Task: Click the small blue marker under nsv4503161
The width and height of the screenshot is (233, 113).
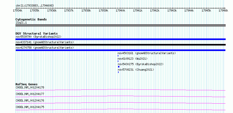Action: click(x=118, y=56)
